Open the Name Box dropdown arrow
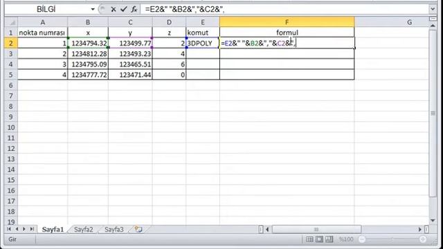This screenshot has height=249, width=443. tap(93, 9)
